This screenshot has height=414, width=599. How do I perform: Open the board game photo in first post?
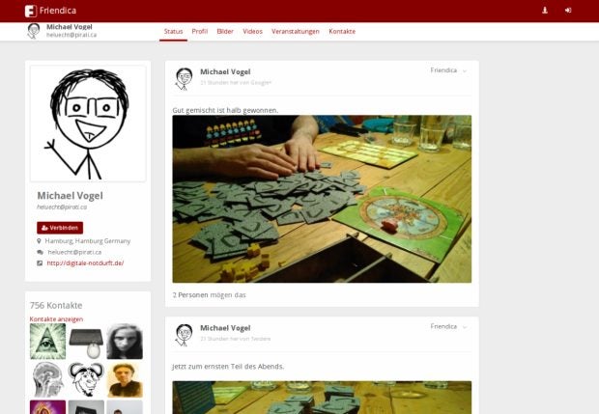[x=322, y=199]
